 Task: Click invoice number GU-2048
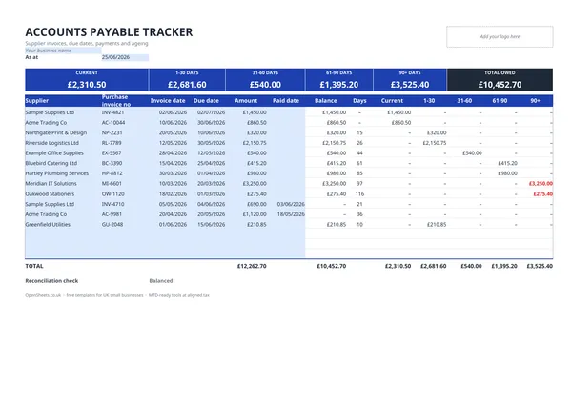[x=112, y=225]
